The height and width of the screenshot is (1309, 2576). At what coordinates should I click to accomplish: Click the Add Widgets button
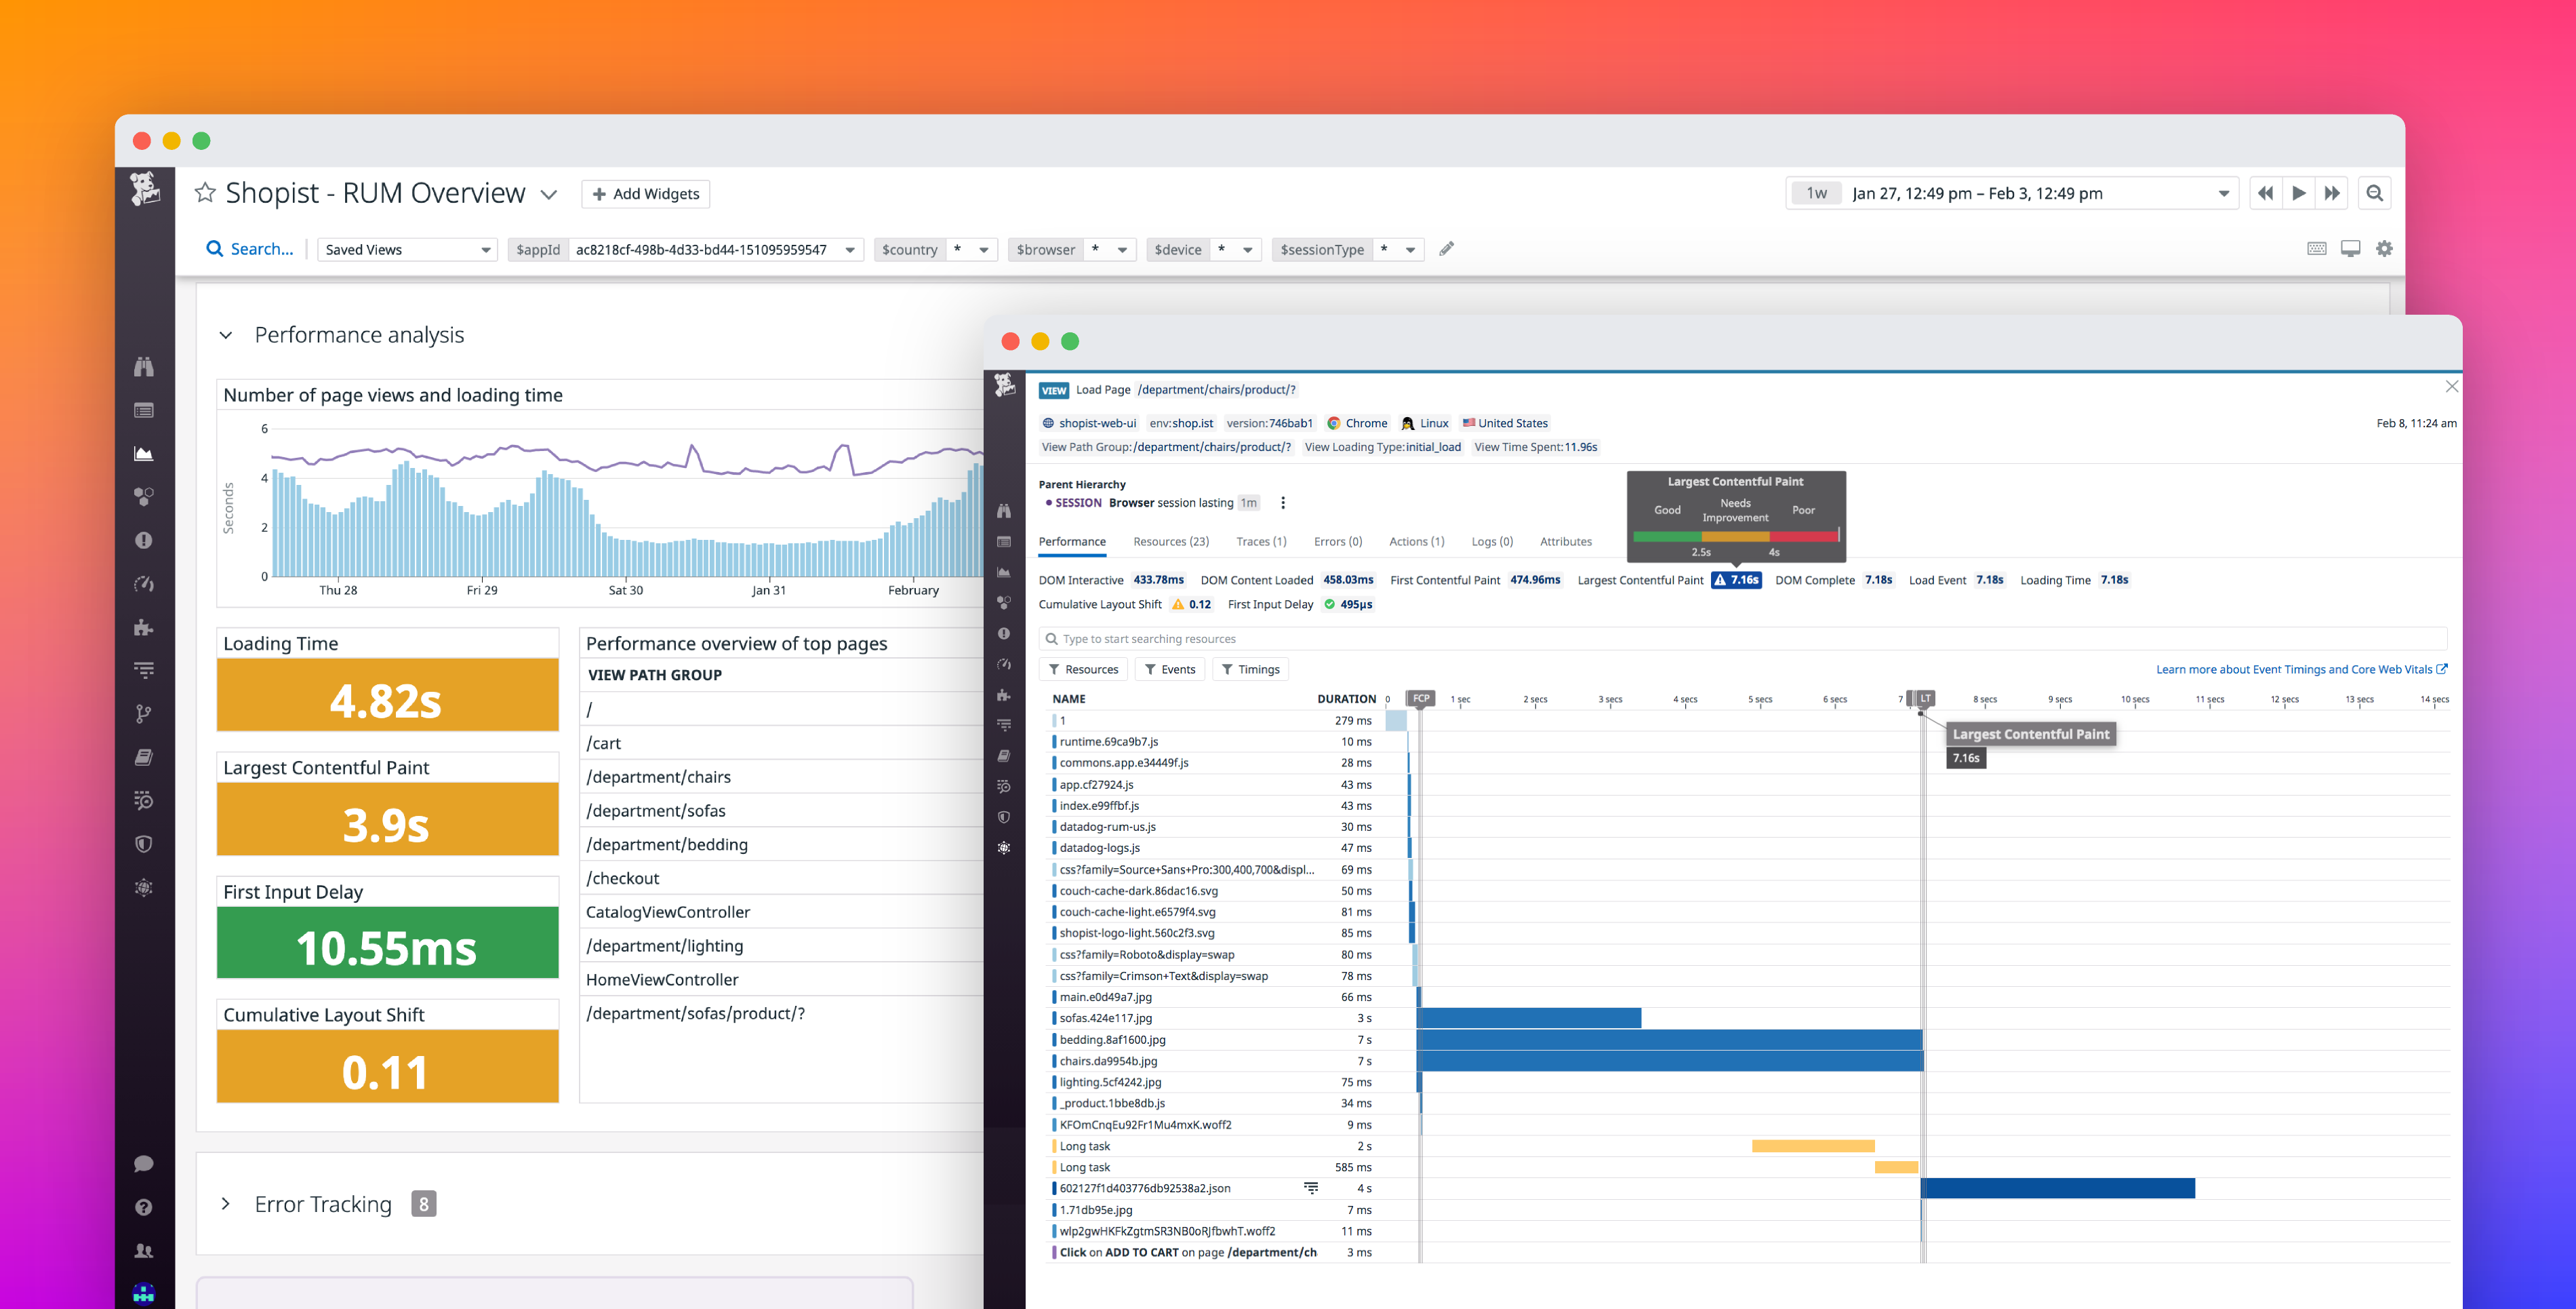point(645,193)
